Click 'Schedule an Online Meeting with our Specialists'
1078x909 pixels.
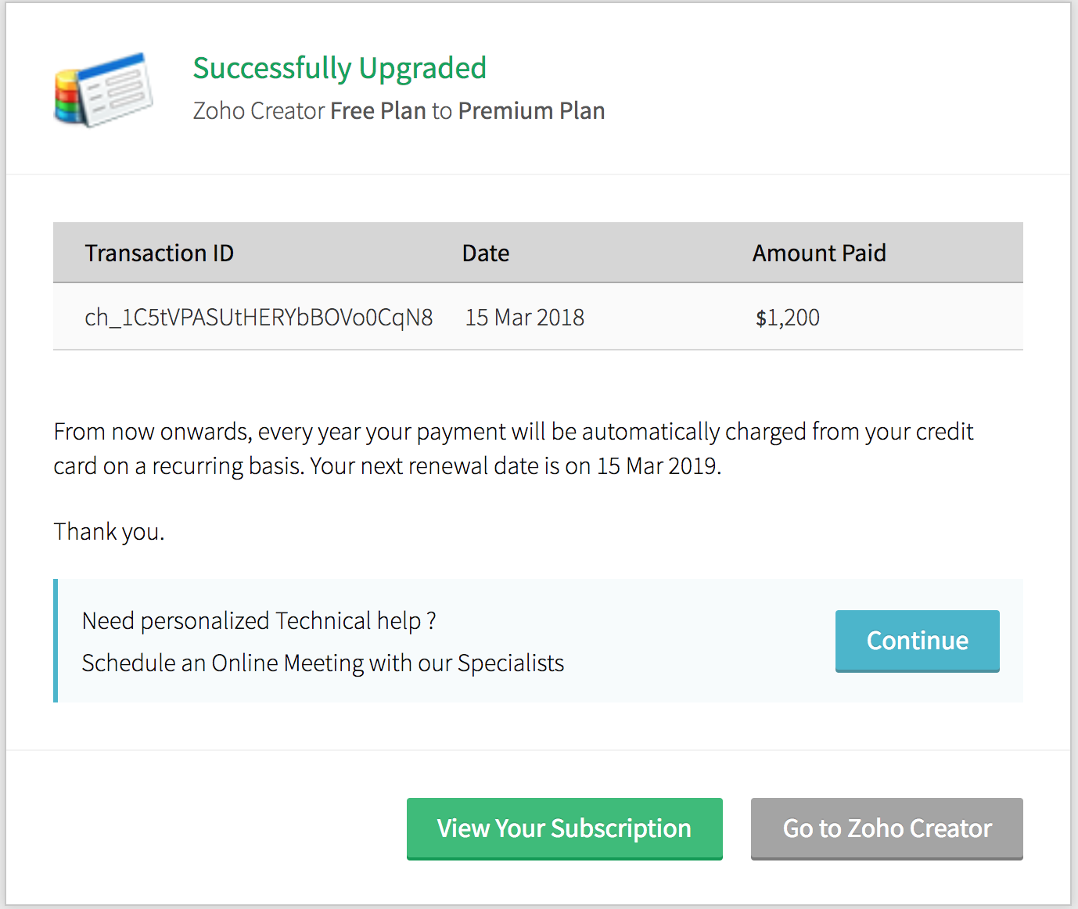coord(322,663)
